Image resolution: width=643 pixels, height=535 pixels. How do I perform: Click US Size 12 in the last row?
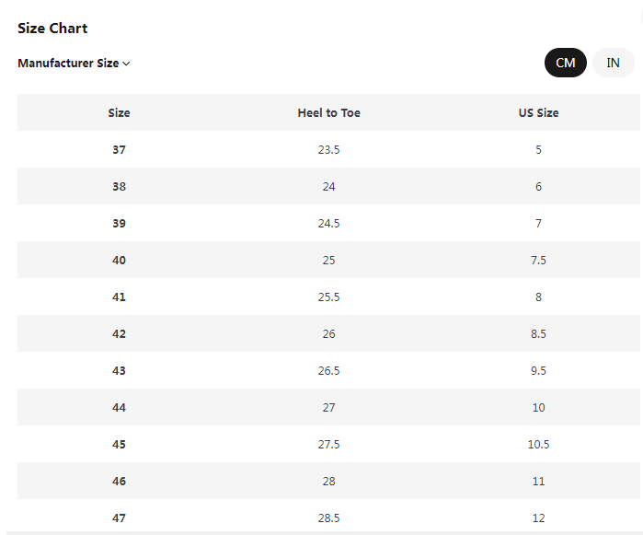[538, 518]
